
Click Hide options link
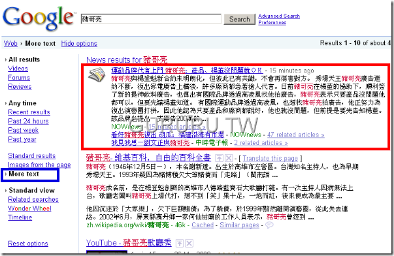tap(79, 44)
